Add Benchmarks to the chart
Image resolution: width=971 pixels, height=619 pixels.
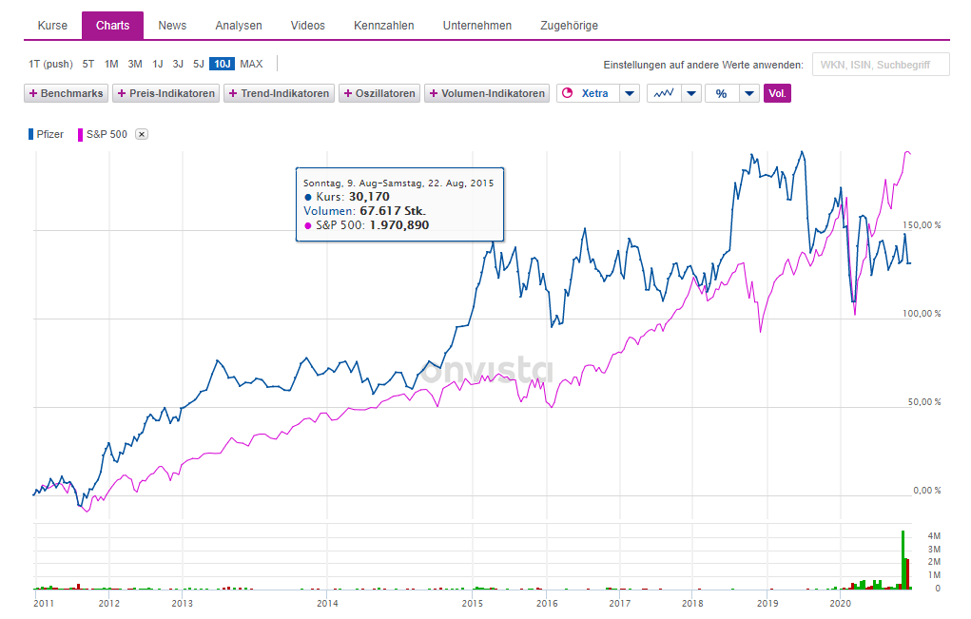(x=66, y=93)
